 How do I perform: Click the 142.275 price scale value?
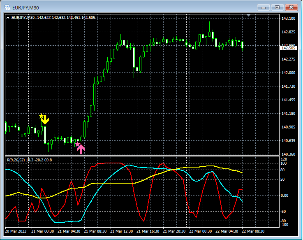tap(288, 59)
